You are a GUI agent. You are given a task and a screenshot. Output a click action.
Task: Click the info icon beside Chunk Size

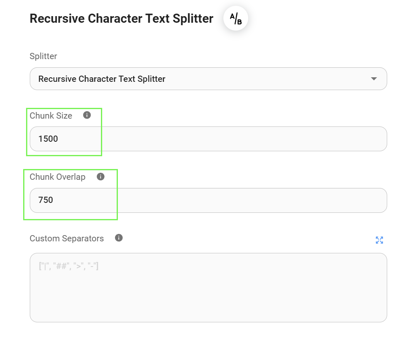(87, 115)
